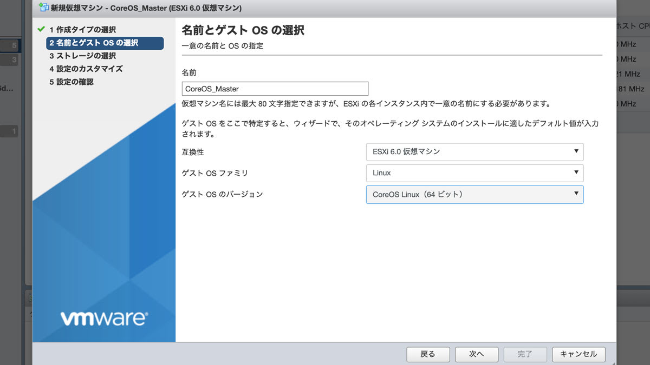Viewport: 650px width, 365px height.
Task: Click the ゲスト OS のバージョン label
Action: [222, 194]
